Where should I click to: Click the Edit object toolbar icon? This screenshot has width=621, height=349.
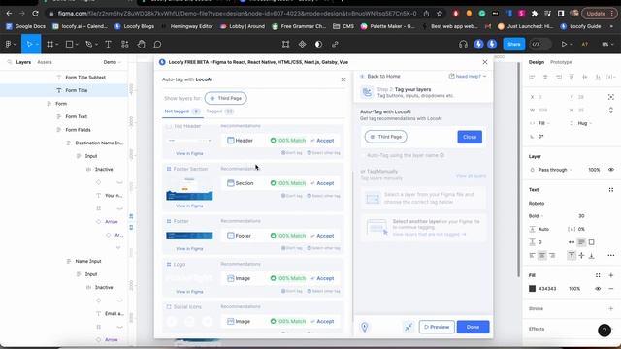[285, 45]
